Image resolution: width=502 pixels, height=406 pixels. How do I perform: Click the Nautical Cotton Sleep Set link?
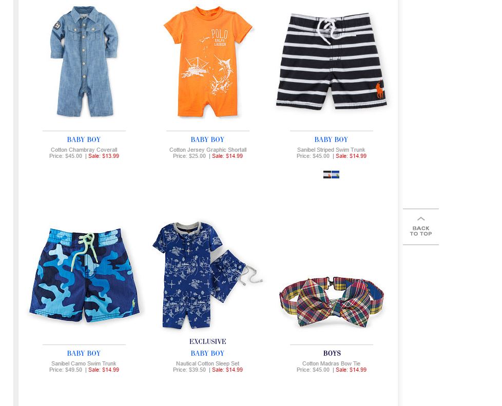pyautogui.click(x=207, y=363)
